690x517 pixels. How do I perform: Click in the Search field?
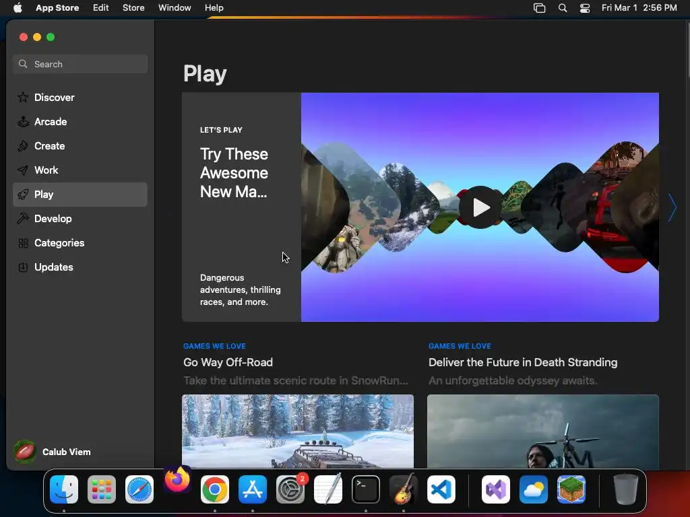coord(80,64)
